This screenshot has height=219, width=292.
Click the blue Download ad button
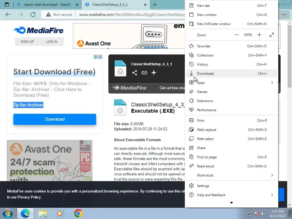(x=55, y=119)
